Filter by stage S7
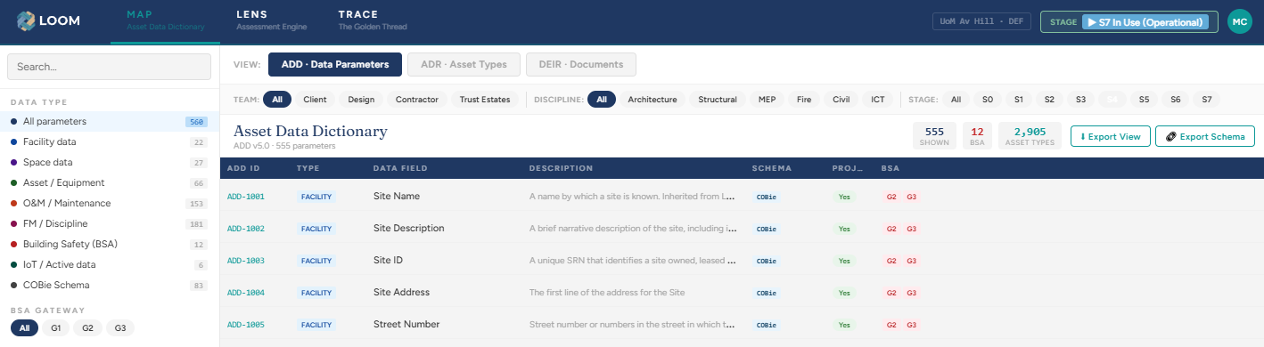 pos(1206,100)
